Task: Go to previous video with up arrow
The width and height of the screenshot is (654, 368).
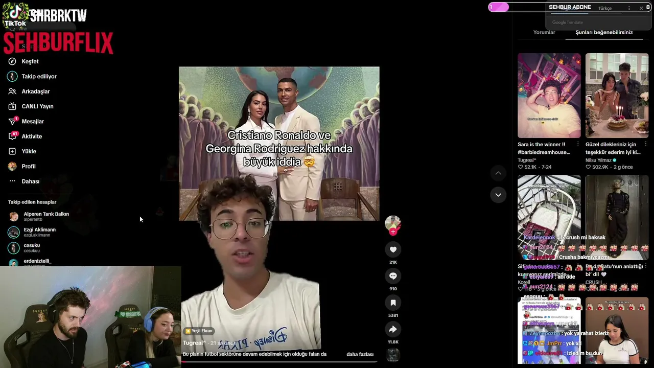Action: coord(498,173)
